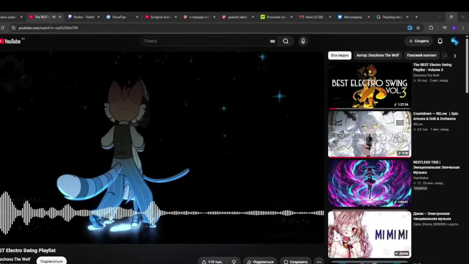Dislike the video
Screen dimensions: 469x264
(234, 262)
